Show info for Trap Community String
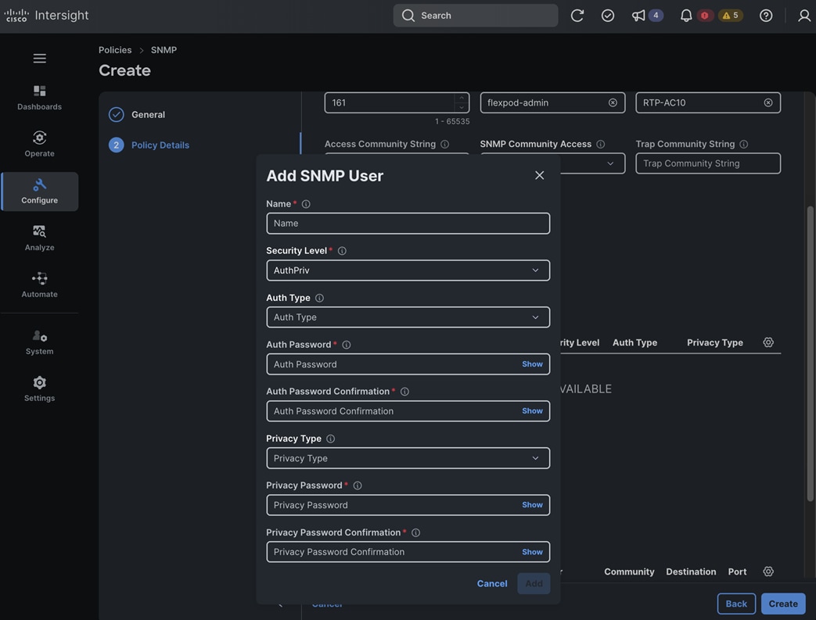816x620 pixels. [744, 144]
